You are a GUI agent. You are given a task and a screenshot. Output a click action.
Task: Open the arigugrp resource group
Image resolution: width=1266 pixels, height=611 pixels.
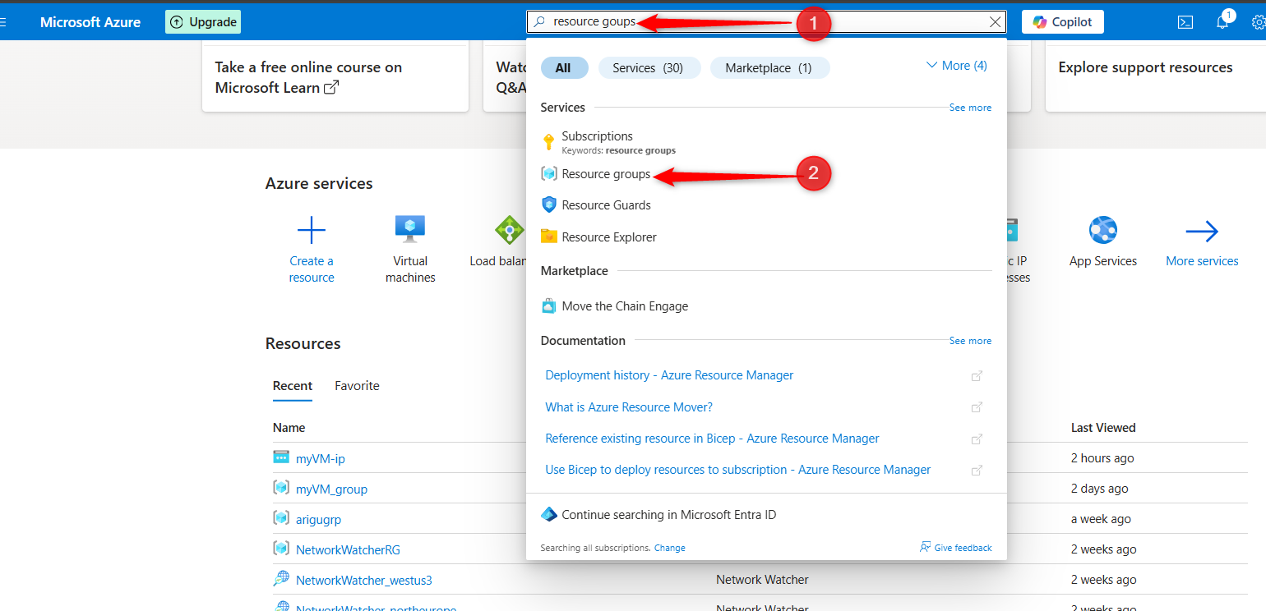(x=318, y=520)
